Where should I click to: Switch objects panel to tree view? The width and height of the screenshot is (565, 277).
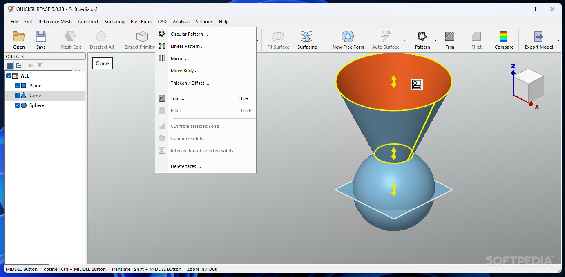[x=18, y=65]
